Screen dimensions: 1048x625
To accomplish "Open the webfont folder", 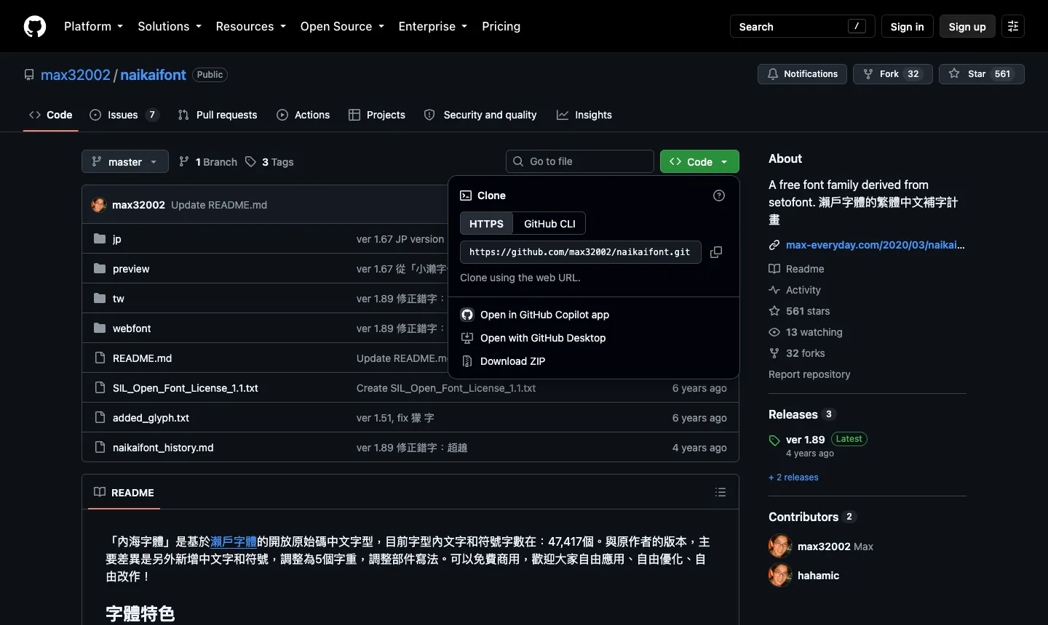I will click(132, 328).
